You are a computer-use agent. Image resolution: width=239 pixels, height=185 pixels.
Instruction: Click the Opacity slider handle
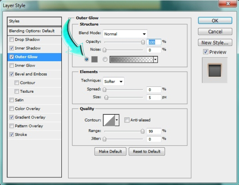point(143,42)
